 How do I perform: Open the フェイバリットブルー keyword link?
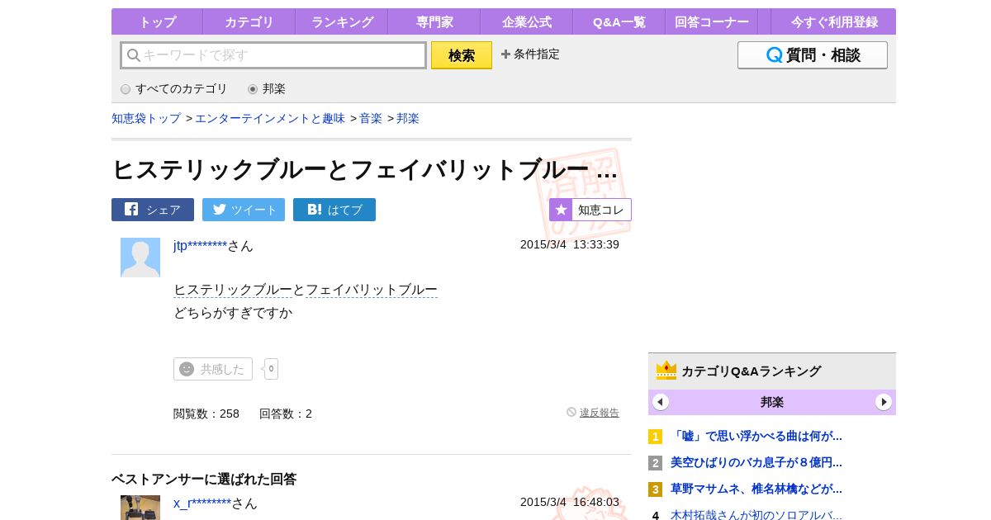372,290
